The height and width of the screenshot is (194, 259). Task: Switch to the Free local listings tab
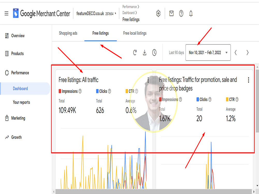[135, 33]
